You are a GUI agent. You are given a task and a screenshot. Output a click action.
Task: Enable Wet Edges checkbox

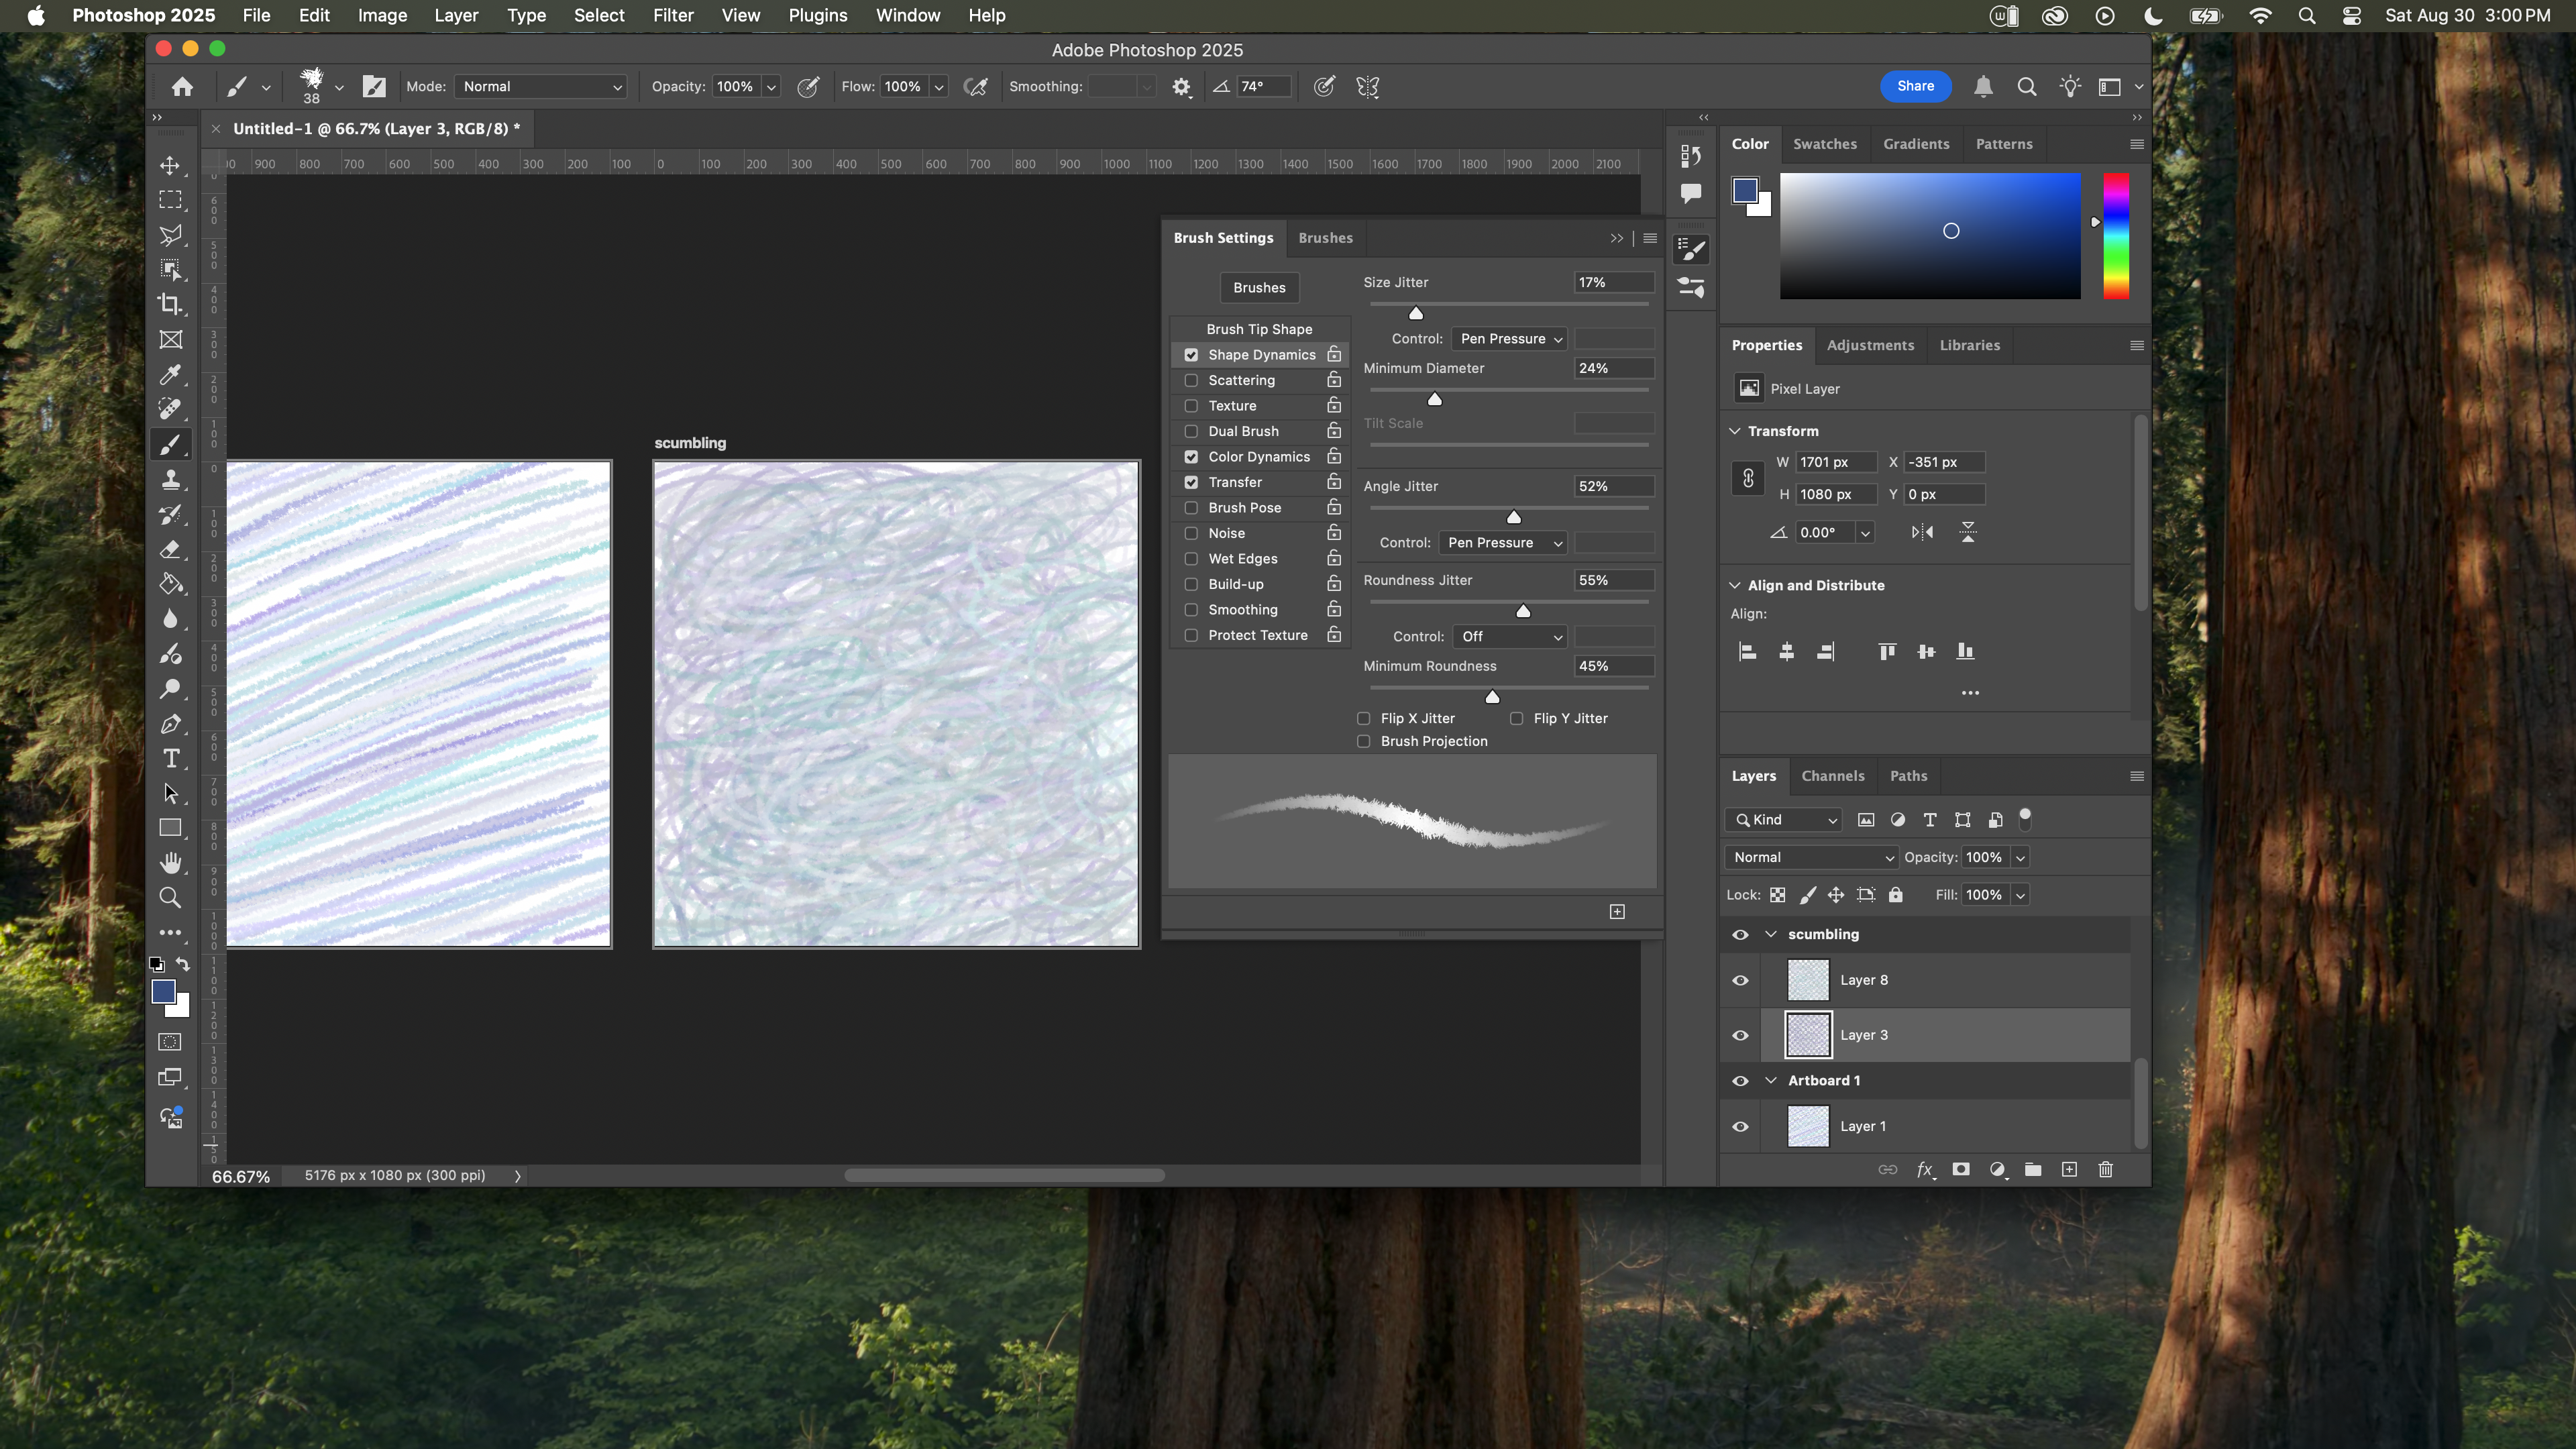click(x=1191, y=559)
